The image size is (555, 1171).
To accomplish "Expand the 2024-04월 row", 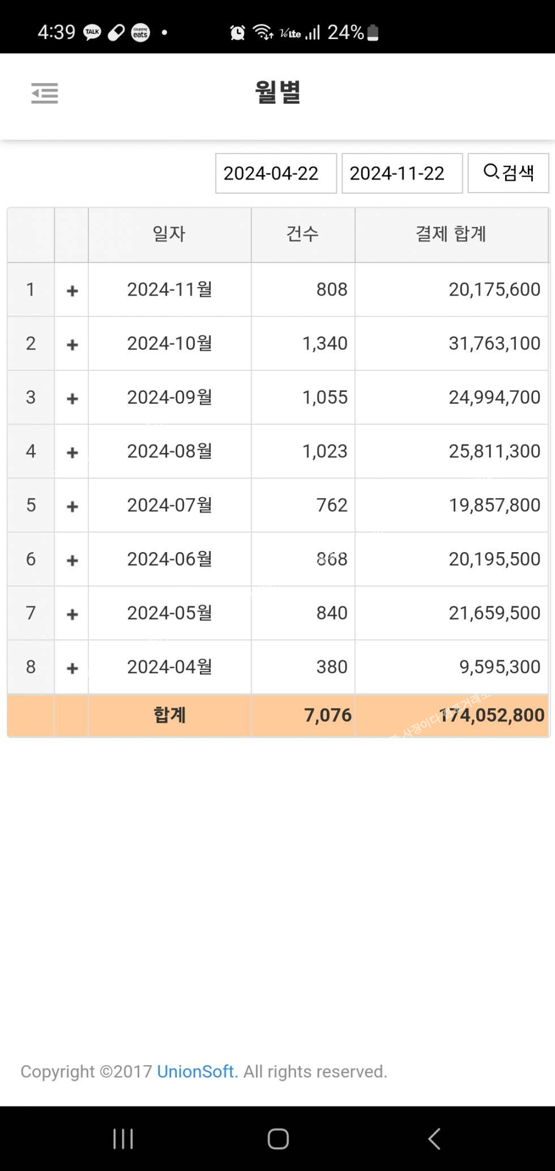I will 72,668.
